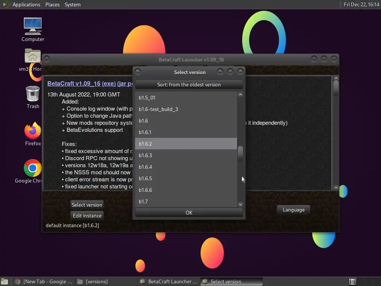Image resolution: width=381 pixels, height=286 pixels.
Task: Select version b1.6-test_build_3 in list
Action: [186, 109]
